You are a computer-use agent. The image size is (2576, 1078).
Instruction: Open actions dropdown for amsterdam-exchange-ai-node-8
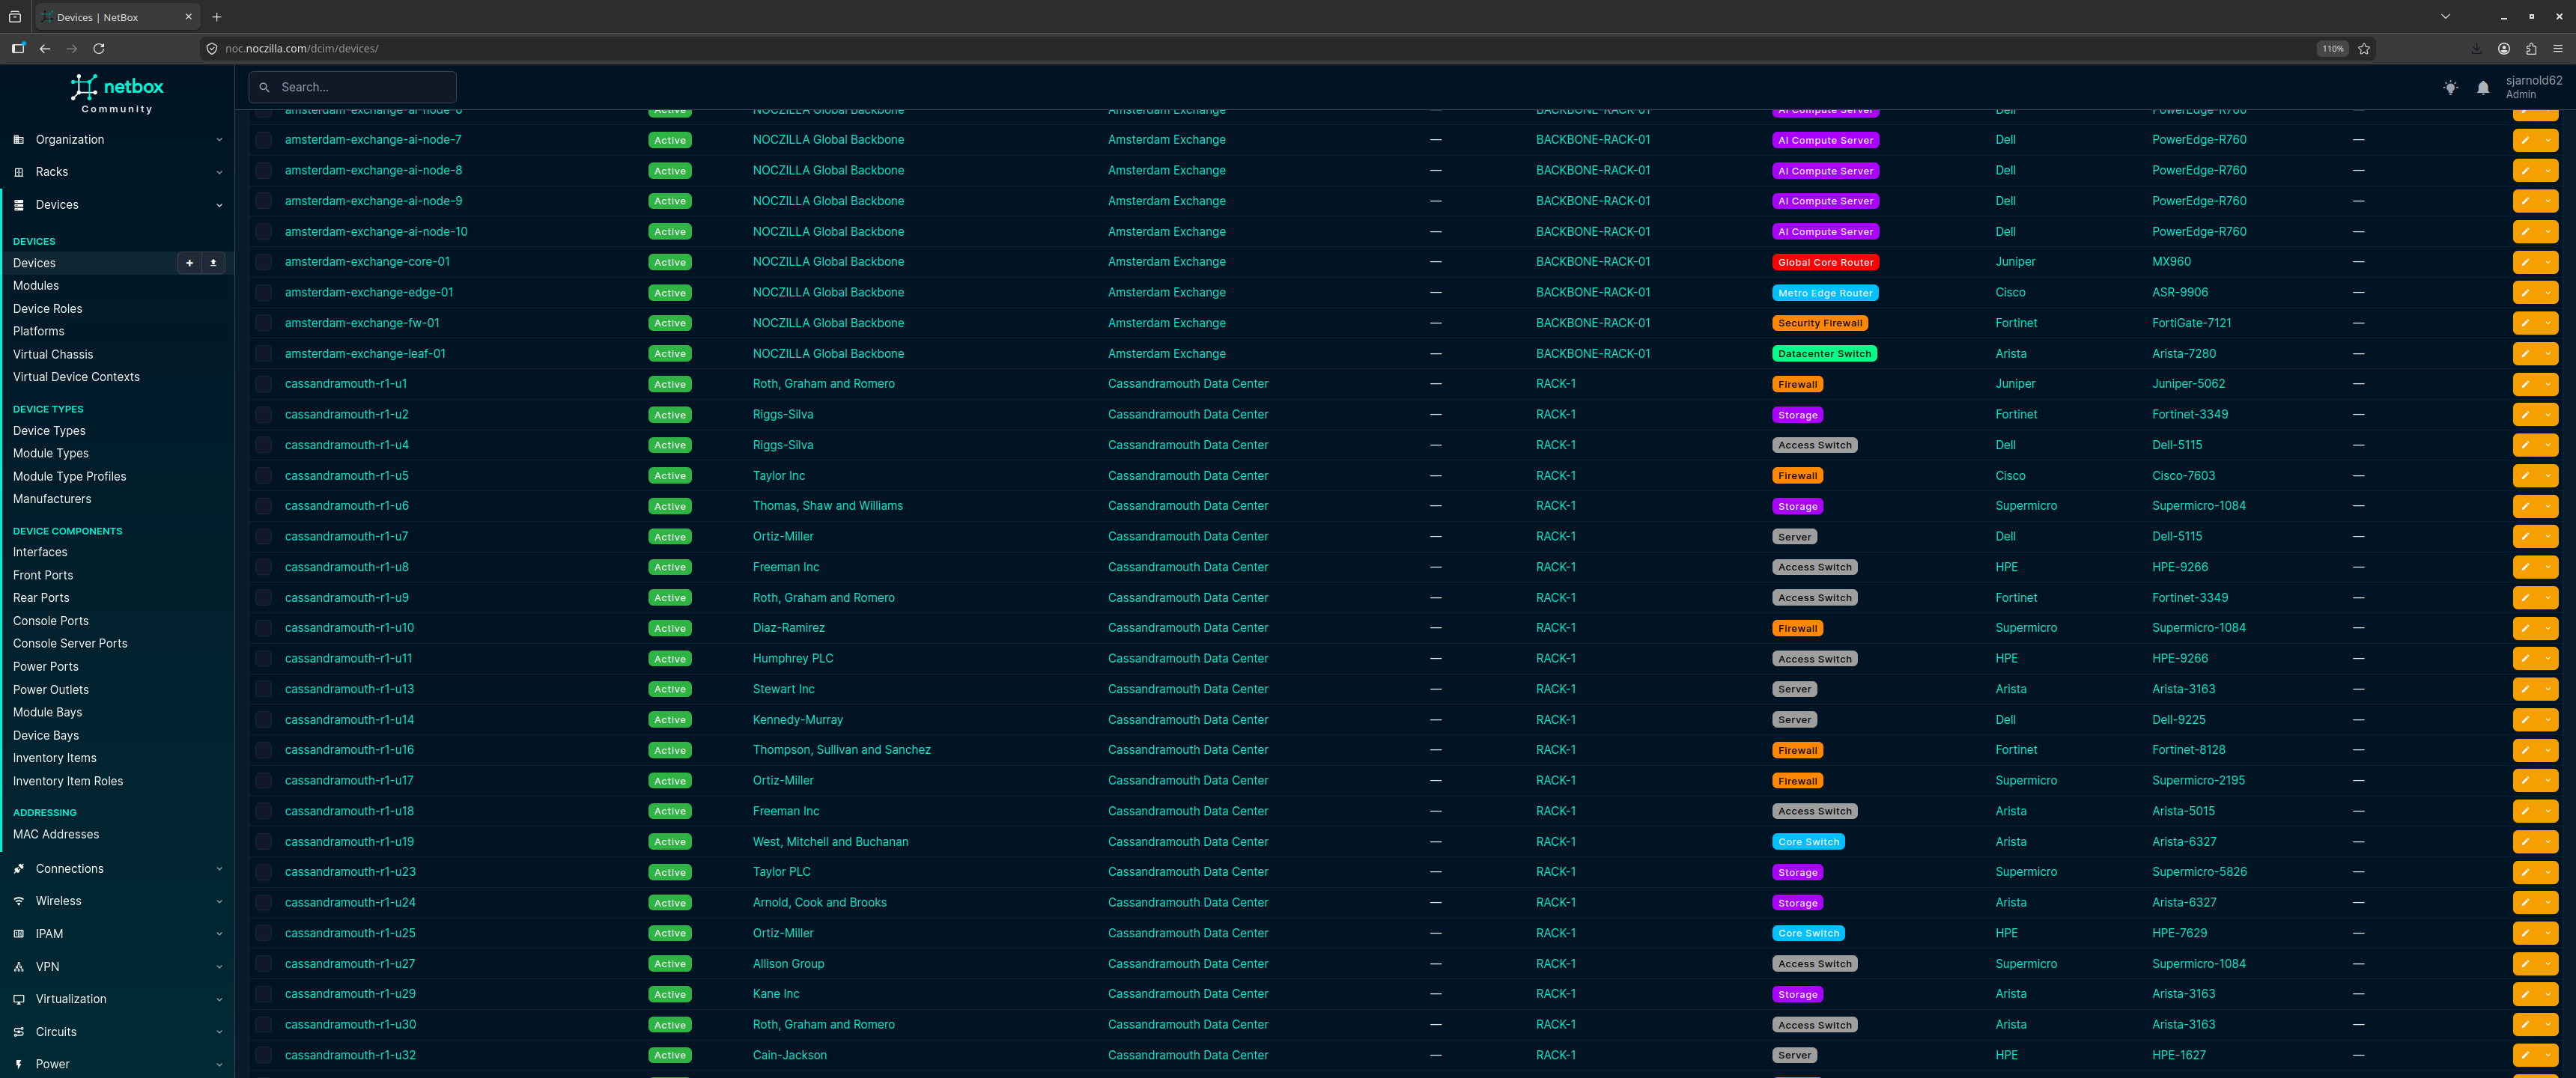point(2548,171)
